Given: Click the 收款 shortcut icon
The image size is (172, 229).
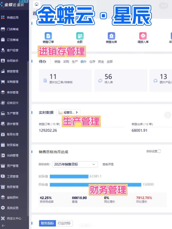Looking at the screenshot, I should [x=80, y=36].
